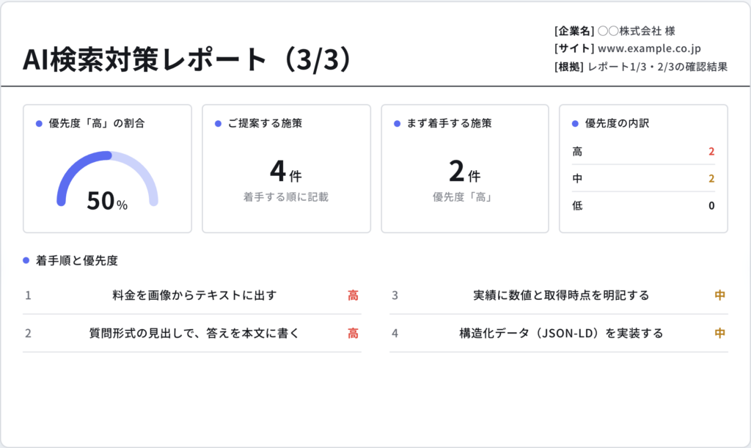The image size is (751, 448).
Task: Select task 4 構造化データ（JSON-LD）を実装する
Action: (x=559, y=333)
